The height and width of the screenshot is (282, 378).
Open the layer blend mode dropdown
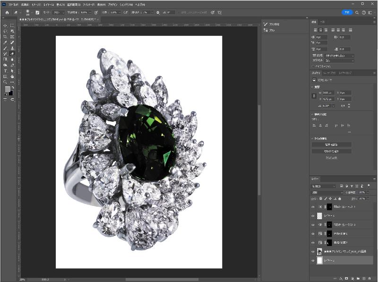pos(327,193)
